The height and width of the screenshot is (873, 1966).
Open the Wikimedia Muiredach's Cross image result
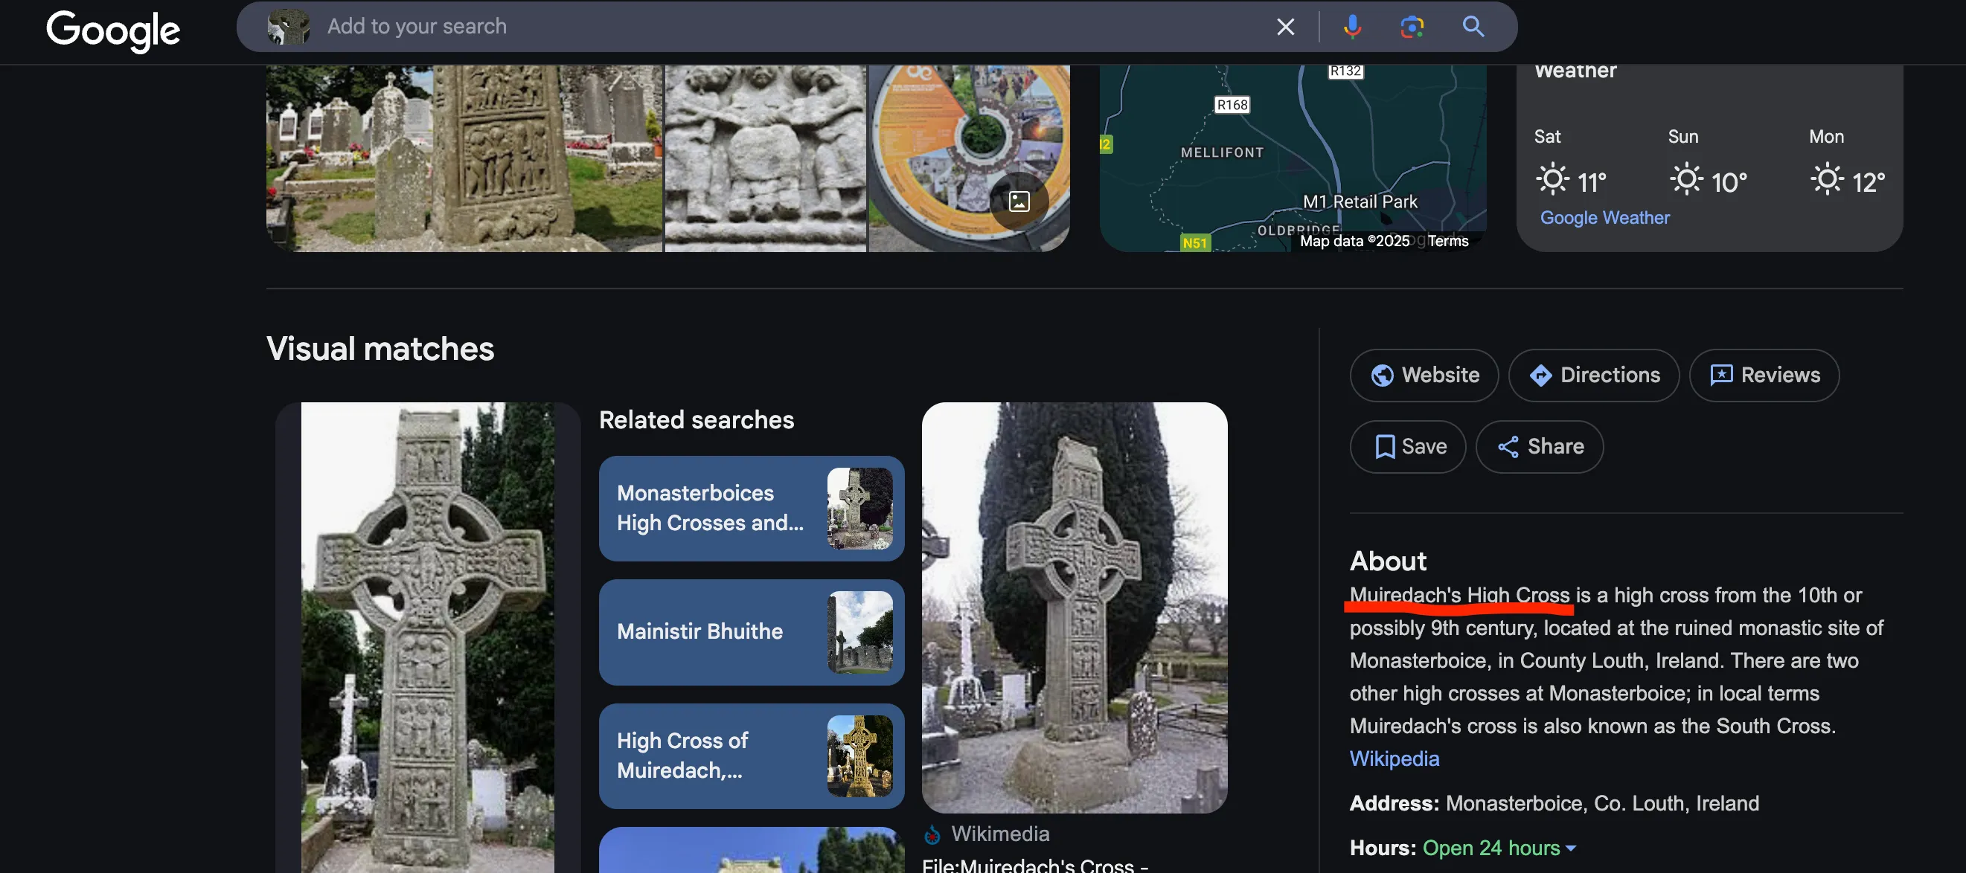coord(1074,608)
